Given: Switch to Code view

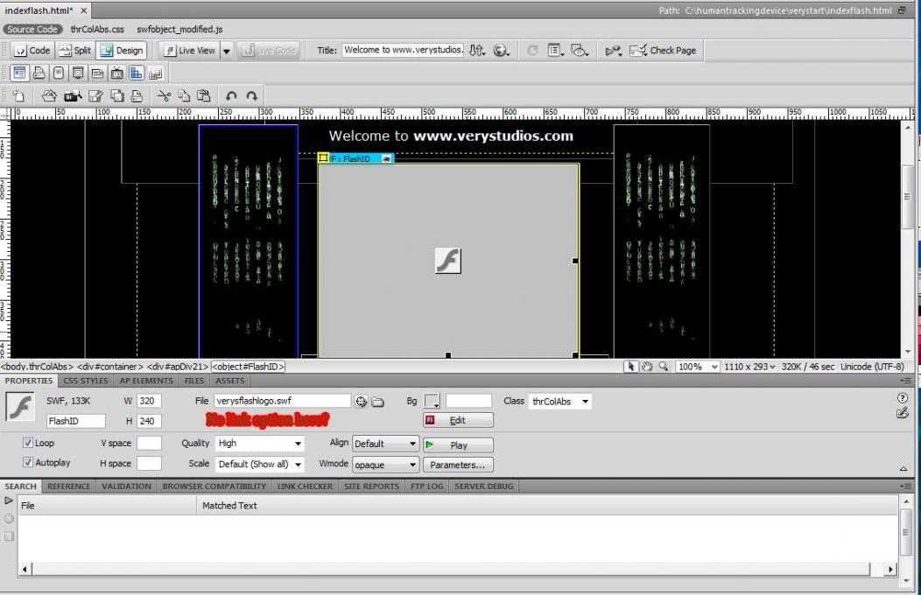Looking at the screenshot, I should [32, 51].
